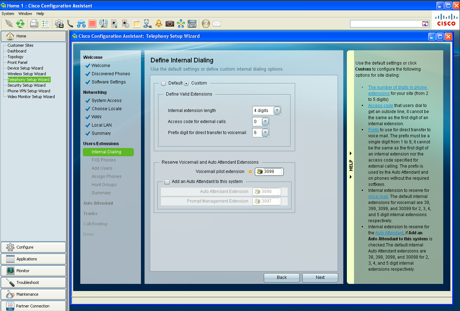Open the Prefix help link
Screen dimensions: 460x311
tap(374, 130)
